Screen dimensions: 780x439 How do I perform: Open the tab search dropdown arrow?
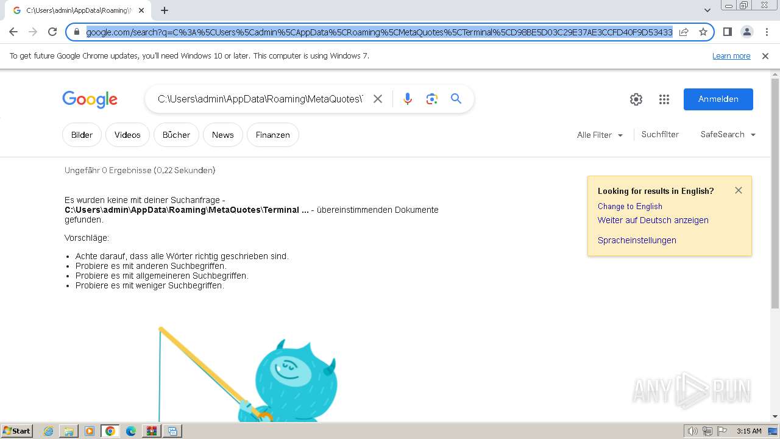[x=707, y=10]
